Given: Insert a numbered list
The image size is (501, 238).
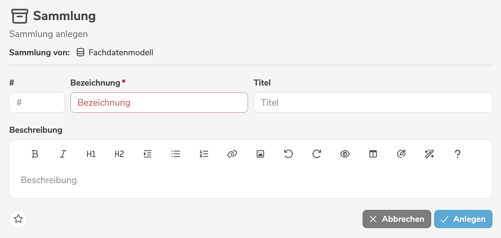Looking at the screenshot, I should (204, 154).
